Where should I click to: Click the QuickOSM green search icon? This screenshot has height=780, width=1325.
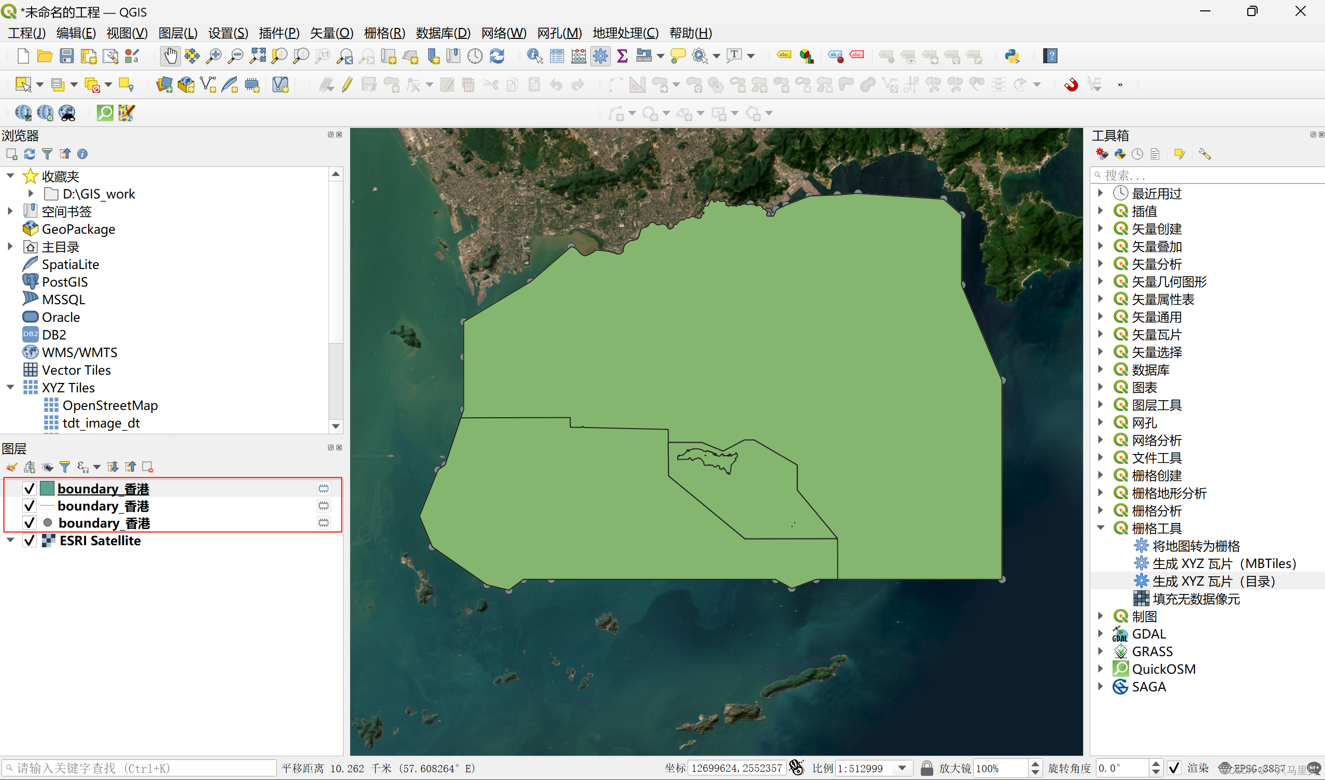click(105, 112)
